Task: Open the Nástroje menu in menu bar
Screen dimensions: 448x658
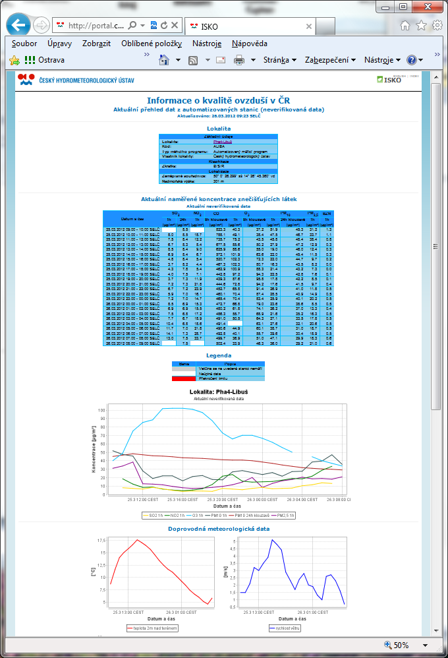Action: pos(207,44)
